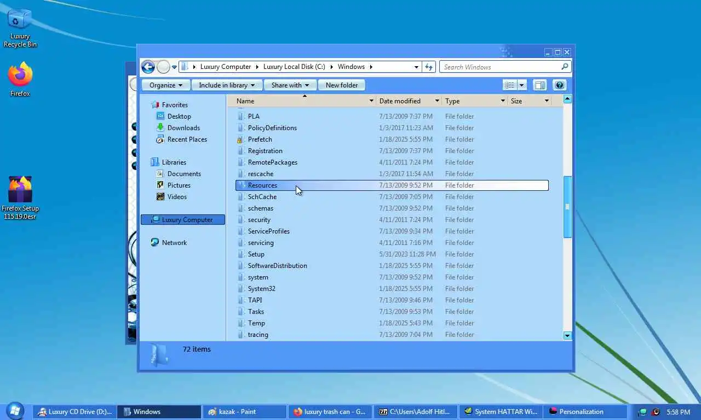Image resolution: width=701 pixels, height=420 pixels.
Task: Open the address bar history dropdown
Action: pyautogui.click(x=416, y=67)
